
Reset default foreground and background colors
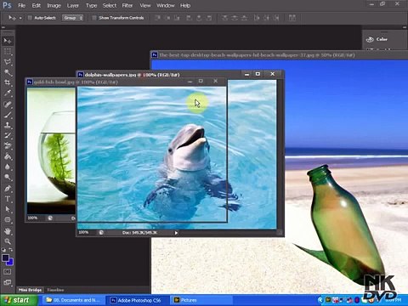coord(3,250)
